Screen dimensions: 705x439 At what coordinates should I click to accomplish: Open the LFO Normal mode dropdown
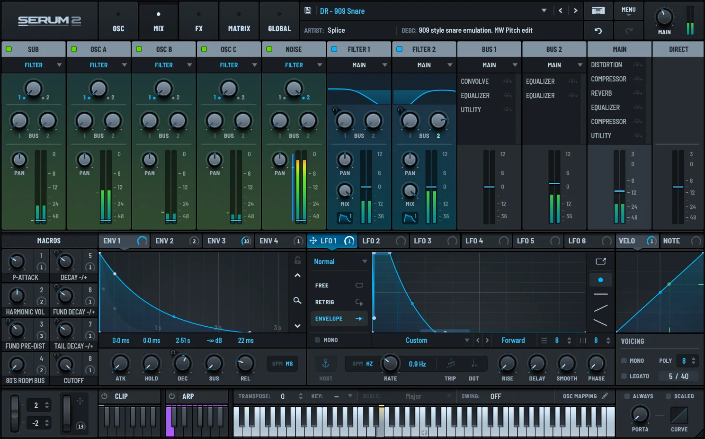click(x=339, y=261)
